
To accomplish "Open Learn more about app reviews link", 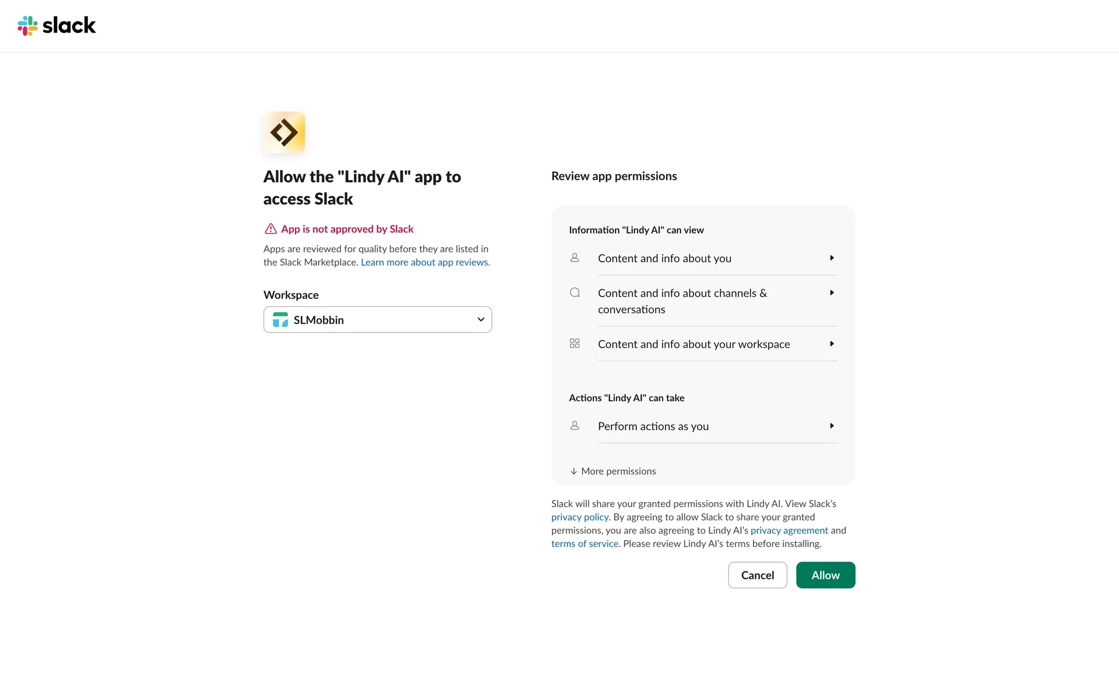I will click(x=425, y=262).
